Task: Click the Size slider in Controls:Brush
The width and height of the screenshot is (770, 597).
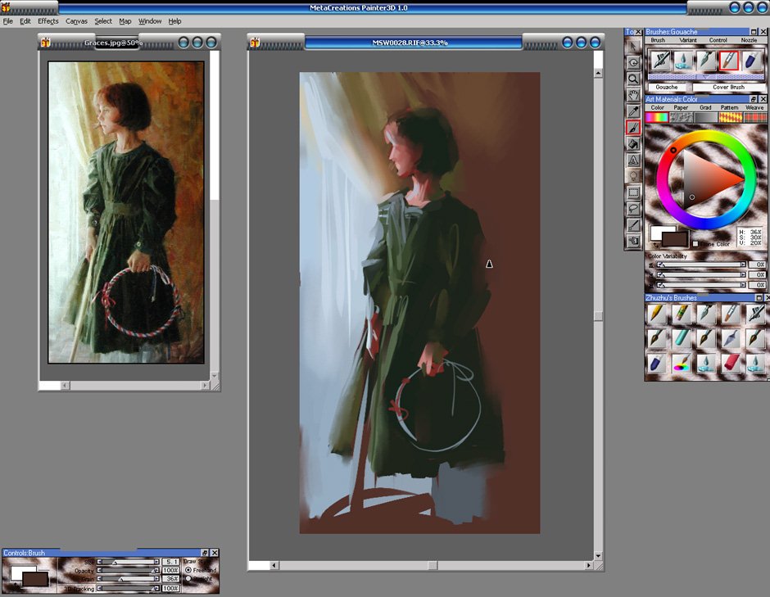Action: click(129, 562)
